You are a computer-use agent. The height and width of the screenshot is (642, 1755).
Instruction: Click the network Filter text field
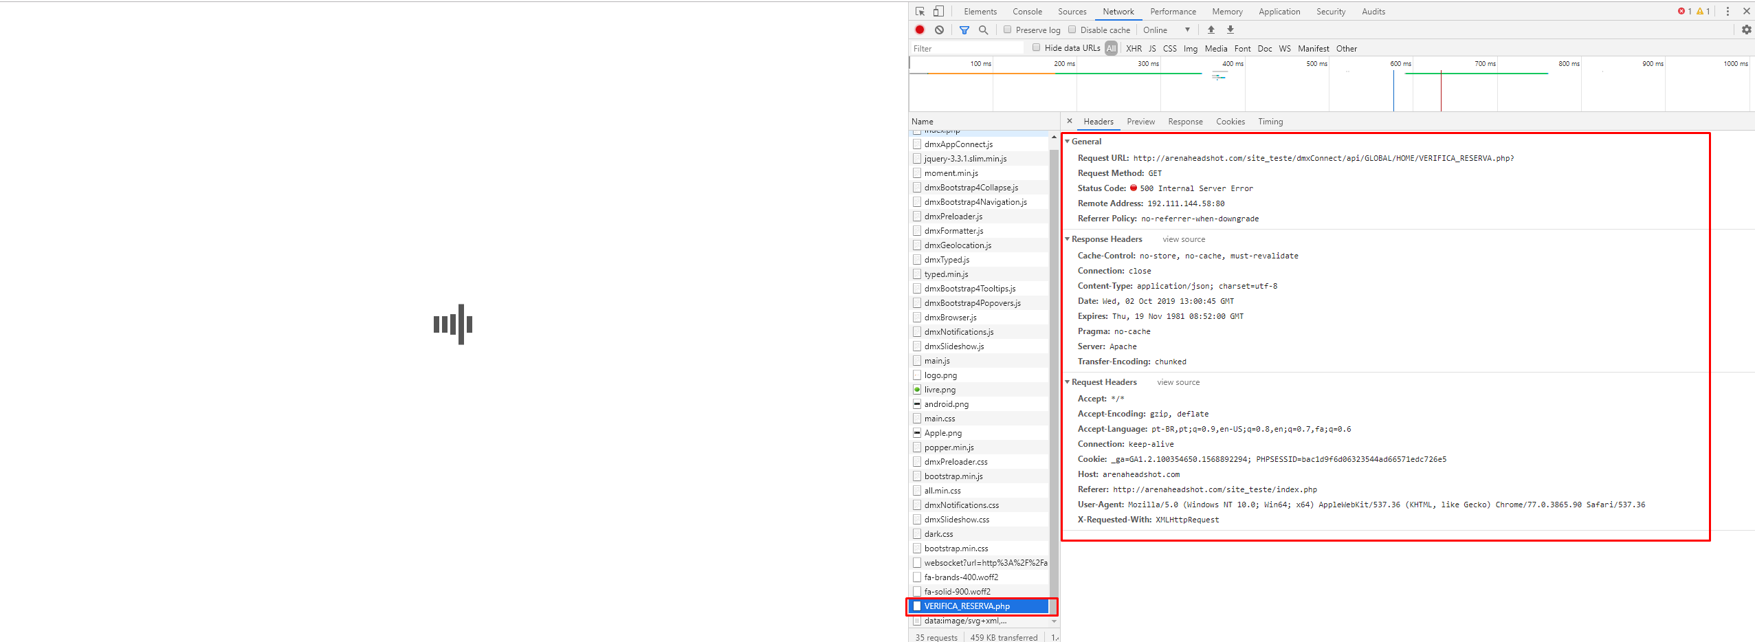click(966, 49)
